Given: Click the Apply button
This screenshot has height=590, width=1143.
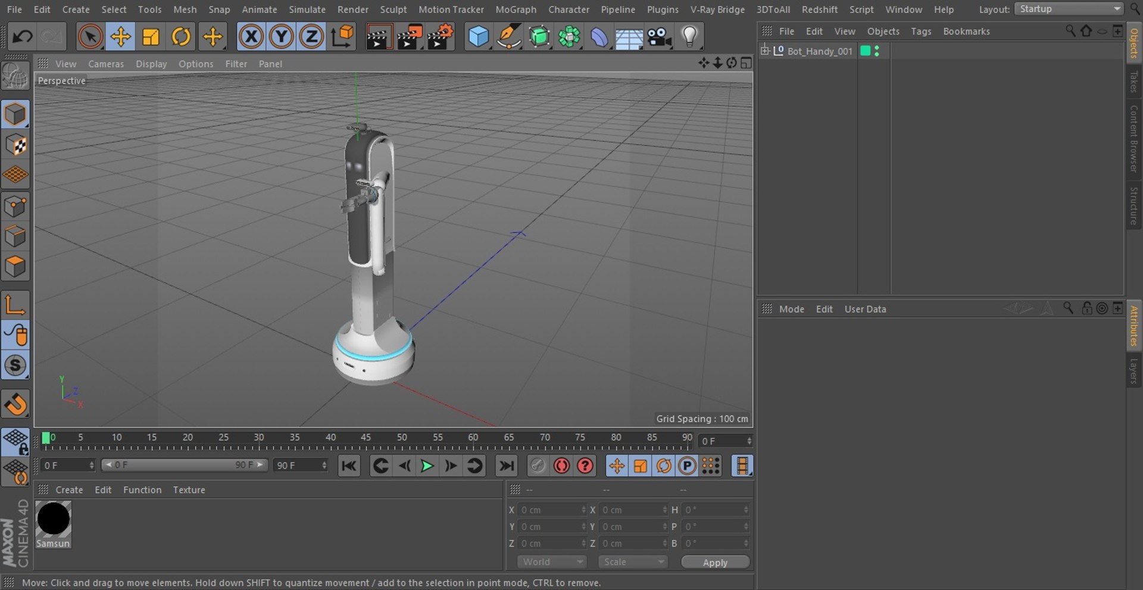Looking at the screenshot, I should pos(715,563).
